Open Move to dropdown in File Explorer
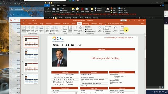168x94 pixels. [73, 10]
